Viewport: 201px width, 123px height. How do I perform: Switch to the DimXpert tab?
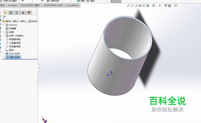tap(13, 5)
